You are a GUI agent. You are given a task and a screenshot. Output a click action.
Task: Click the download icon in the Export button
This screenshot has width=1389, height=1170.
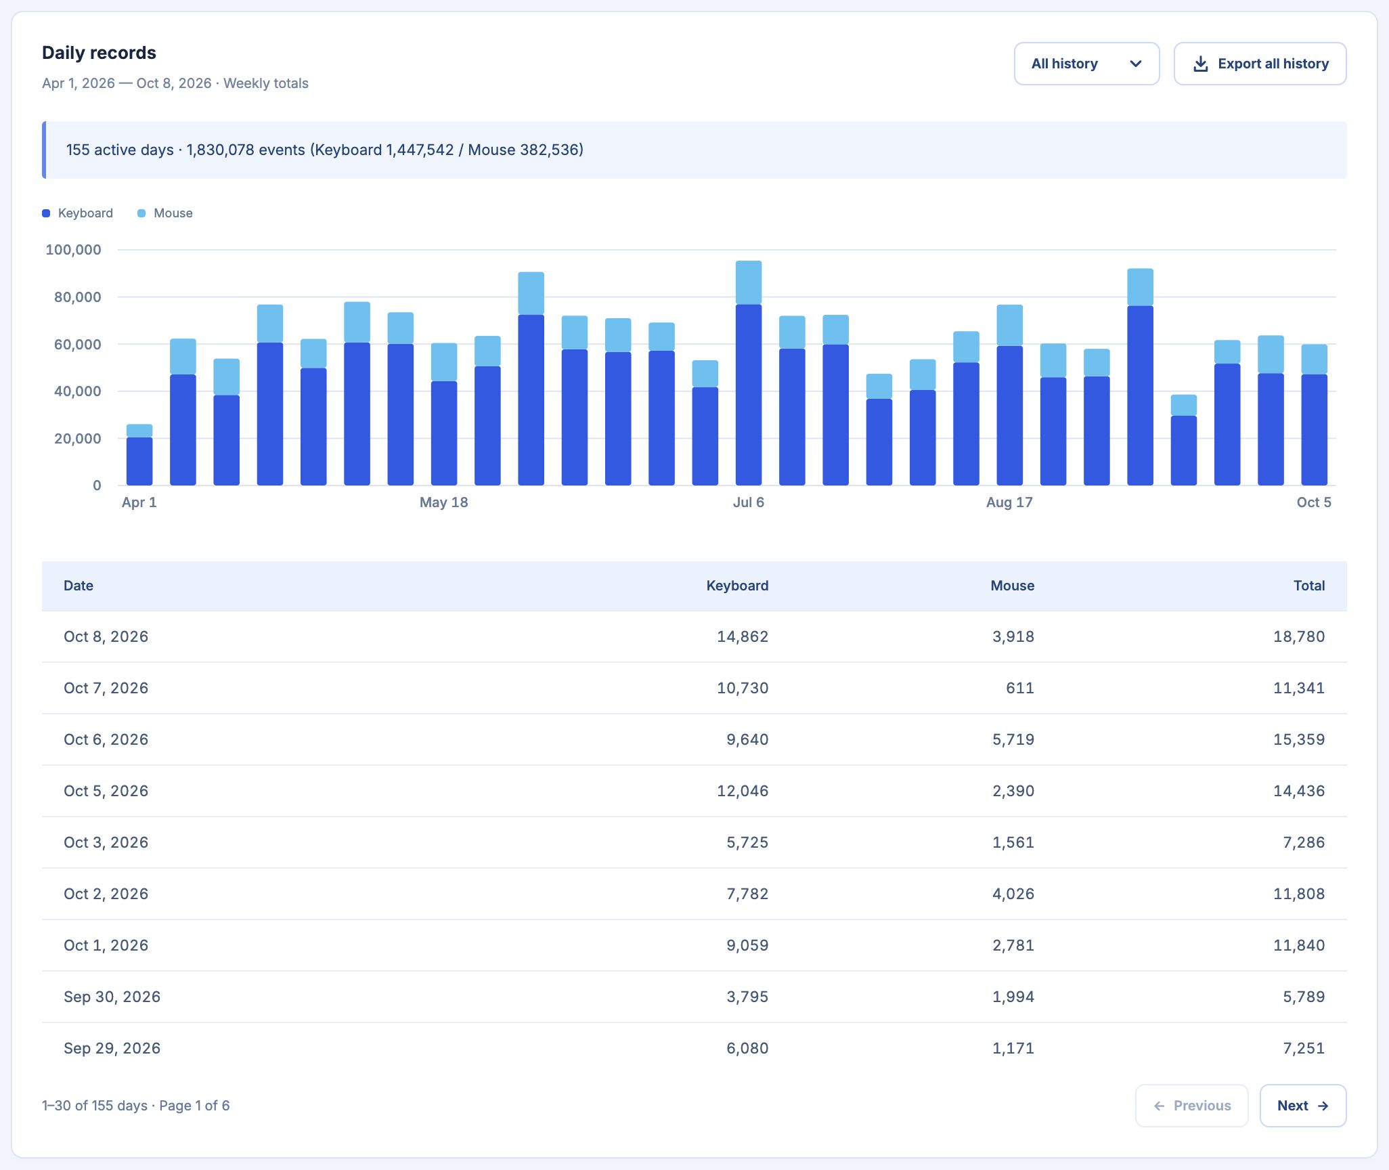(x=1200, y=64)
